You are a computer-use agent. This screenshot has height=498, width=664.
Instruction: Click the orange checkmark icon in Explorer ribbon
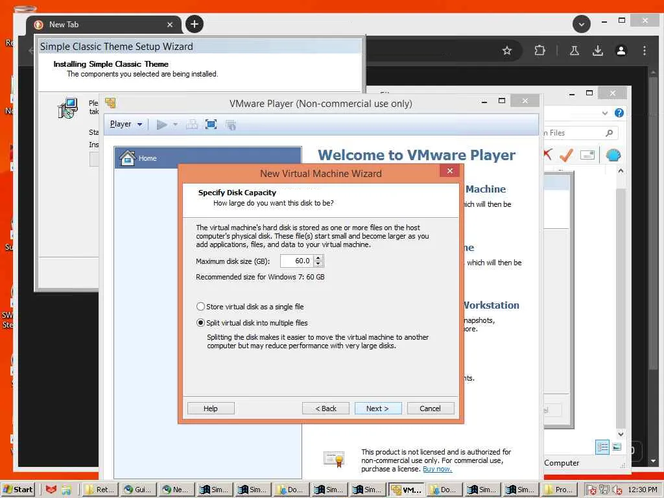(x=566, y=156)
